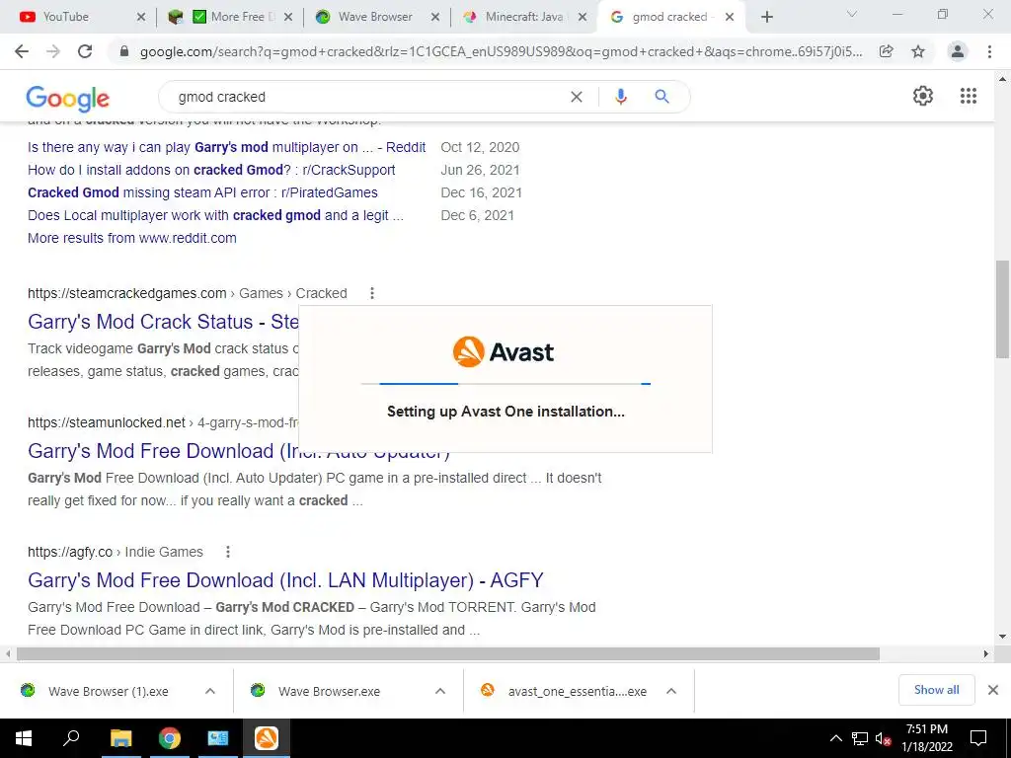The width and height of the screenshot is (1011, 758).
Task: Expand options for Wave Browser.exe download
Action: [440, 691]
